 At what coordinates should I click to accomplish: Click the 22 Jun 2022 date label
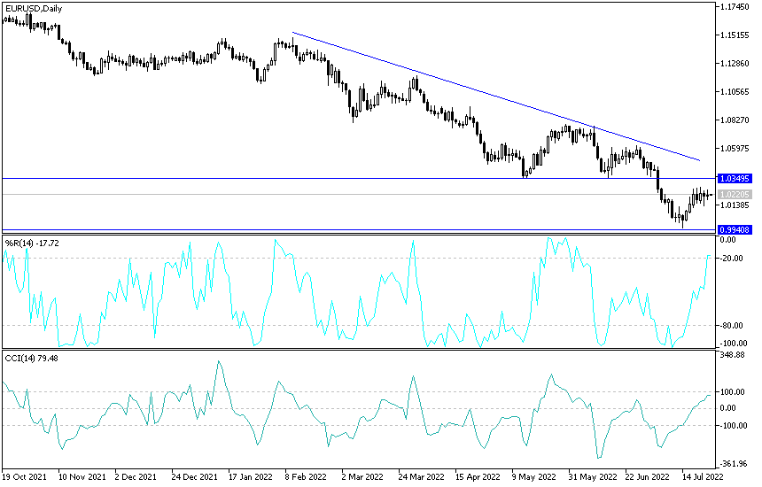[648, 476]
